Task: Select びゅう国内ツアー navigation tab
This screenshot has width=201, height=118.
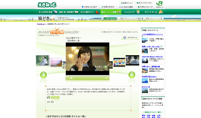Action: pos(90,12)
